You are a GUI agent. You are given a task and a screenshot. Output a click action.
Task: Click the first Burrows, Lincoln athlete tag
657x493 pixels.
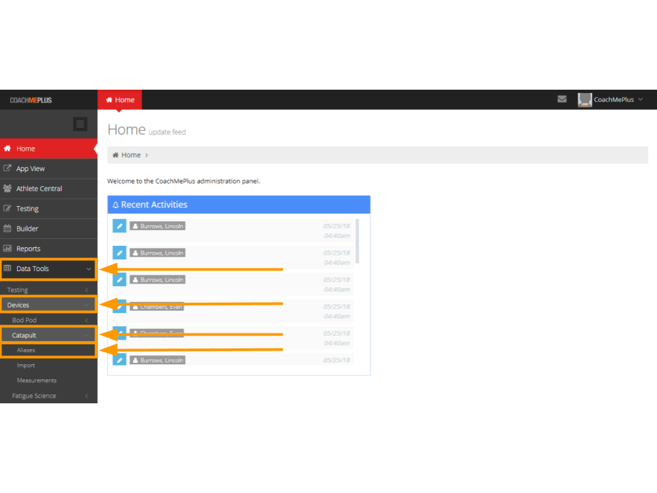157,226
